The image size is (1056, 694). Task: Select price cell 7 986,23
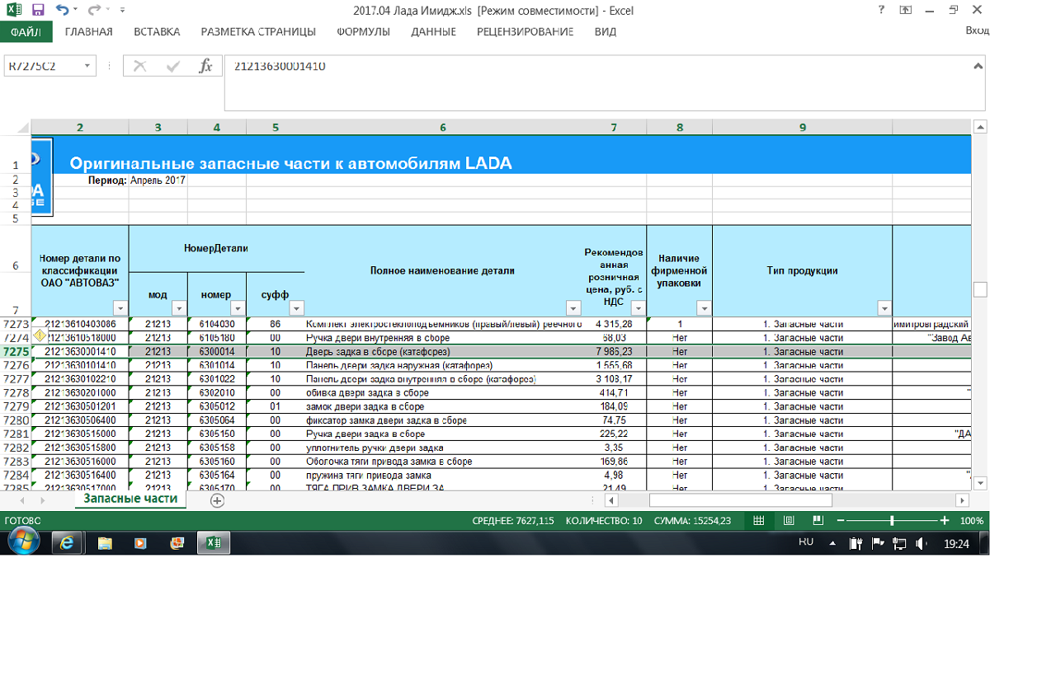(614, 351)
